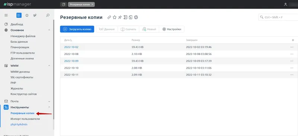Open the phpMyAdmin link
This screenshot has width=298, height=136.
pos(19,124)
